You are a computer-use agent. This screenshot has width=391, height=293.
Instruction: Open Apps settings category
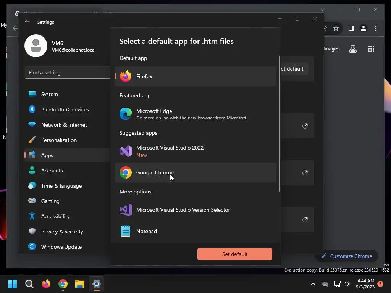(67, 155)
